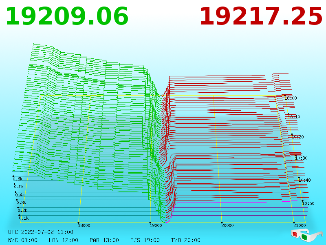
Task: Click the green bid price 19209.06
Action: coord(67,16)
